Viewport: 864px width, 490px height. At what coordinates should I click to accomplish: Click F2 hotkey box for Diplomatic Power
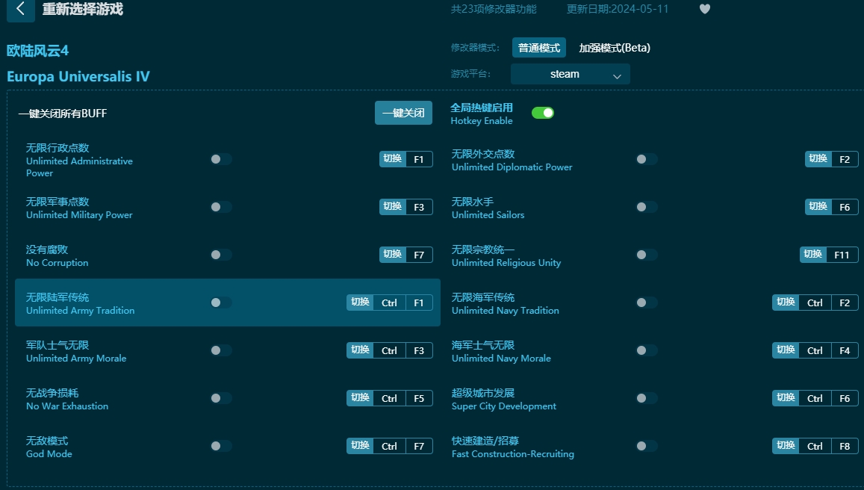pyautogui.click(x=845, y=159)
